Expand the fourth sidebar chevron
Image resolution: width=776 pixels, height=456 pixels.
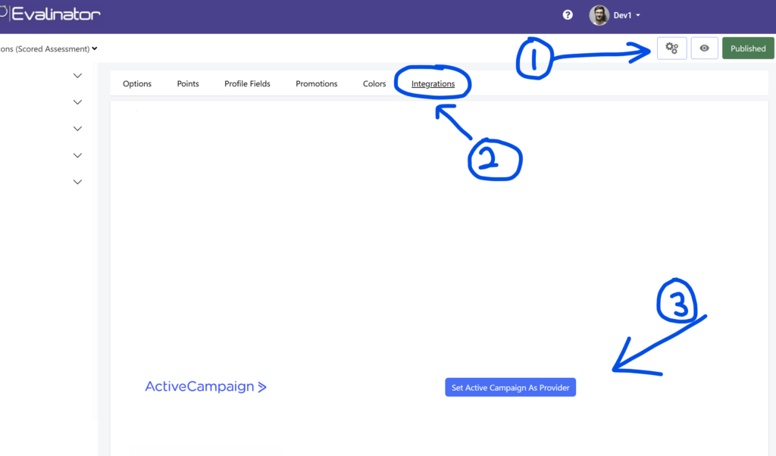[x=78, y=155]
